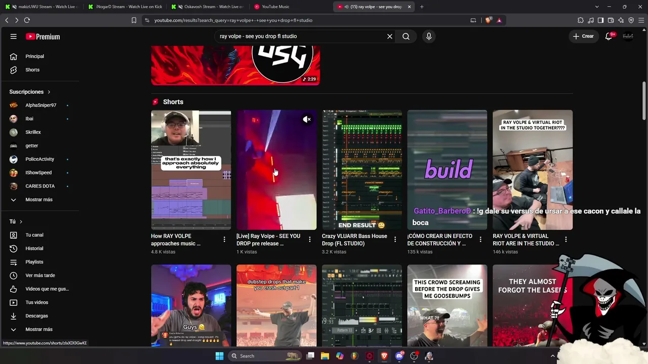Open options for RAY VOLPE & VIRTUAL RIOT short
Viewport: 648px width, 364px height.
click(566, 239)
